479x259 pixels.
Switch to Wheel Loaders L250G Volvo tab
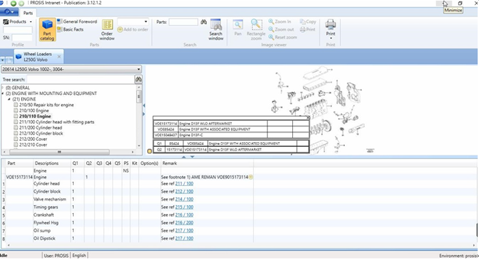click(38, 57)
